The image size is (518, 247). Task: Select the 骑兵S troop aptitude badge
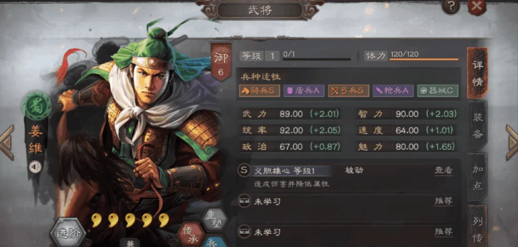(259, 91)
